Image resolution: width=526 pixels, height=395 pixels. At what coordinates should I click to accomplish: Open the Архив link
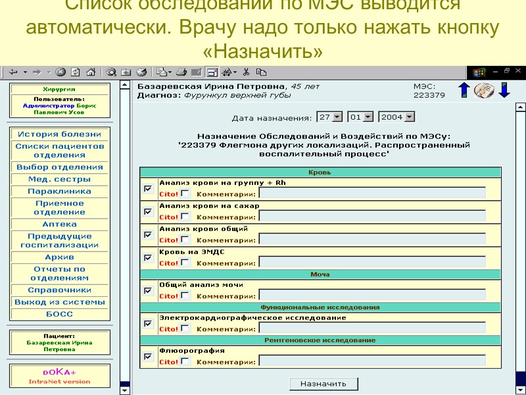coord(59,257)
